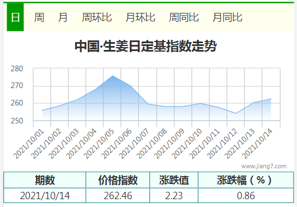297x207 pixels.
Task: Open the 月同比 tab
Action: pos(227,17)
